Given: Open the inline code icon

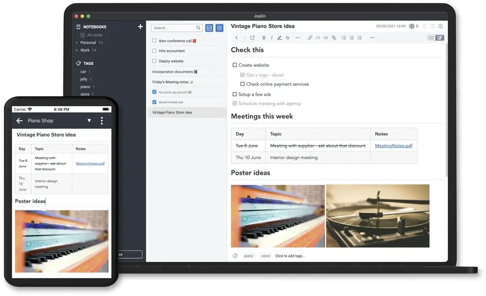Looking at the screenshot, I should pos(318,37).
